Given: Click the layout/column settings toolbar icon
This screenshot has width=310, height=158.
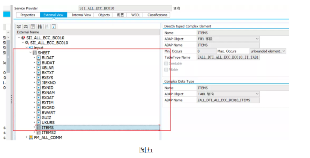Looking at the screenshot, I should click(x=33, y=26).
